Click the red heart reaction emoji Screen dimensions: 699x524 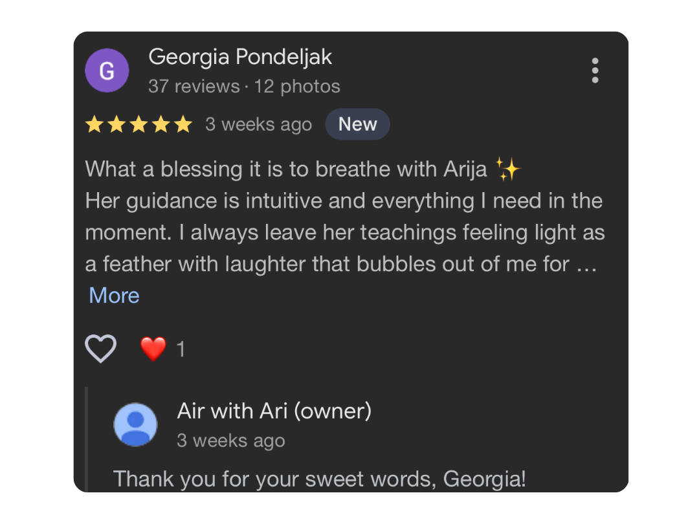click(x=153, y=349)
